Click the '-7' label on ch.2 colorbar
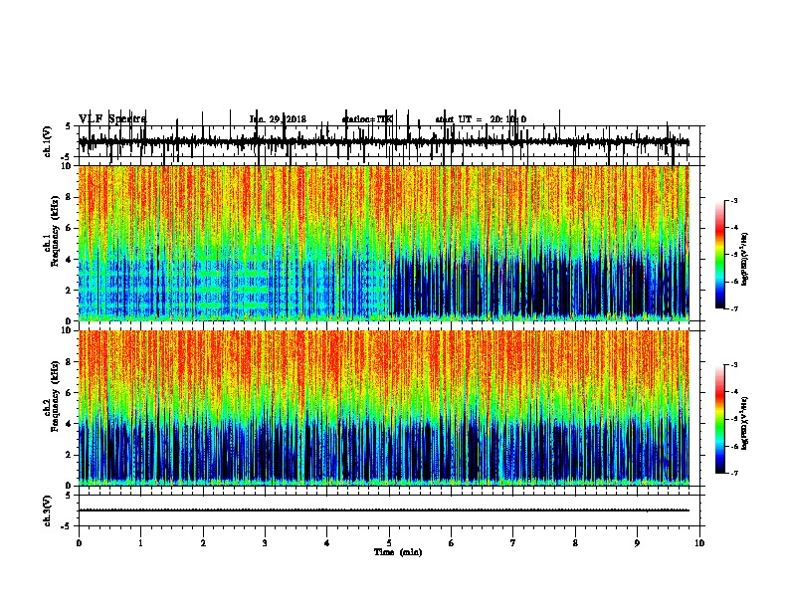Image resolution: width=788 pixels, height=609 pixels. (x=734, y=473)
